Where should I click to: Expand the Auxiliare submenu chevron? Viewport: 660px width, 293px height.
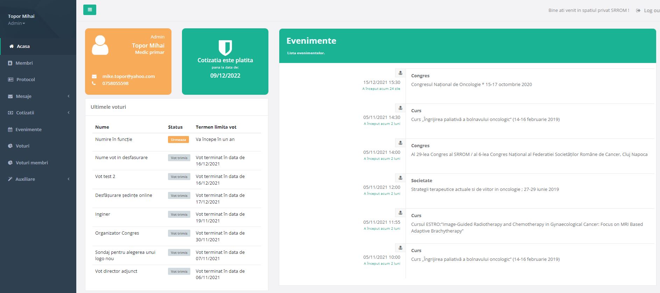click(x=69, y=179)
